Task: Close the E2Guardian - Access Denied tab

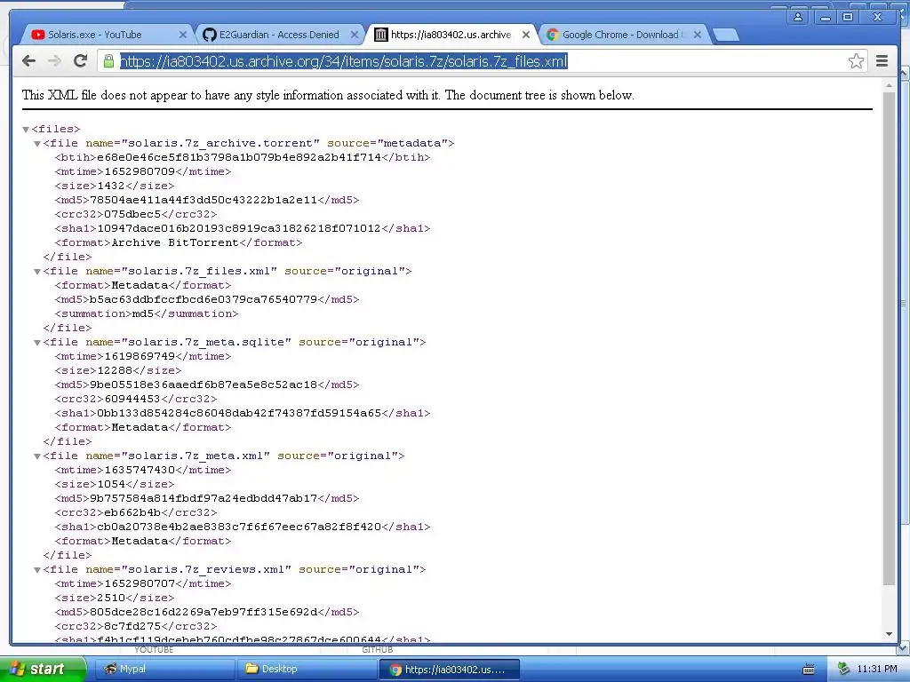Action: [354, 35]
